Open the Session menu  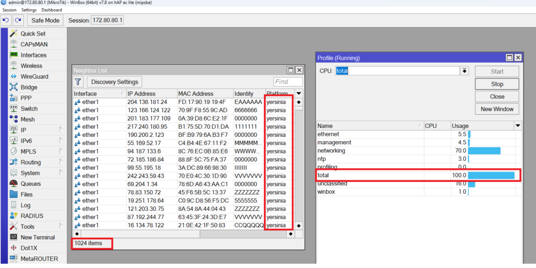(9, 10)
